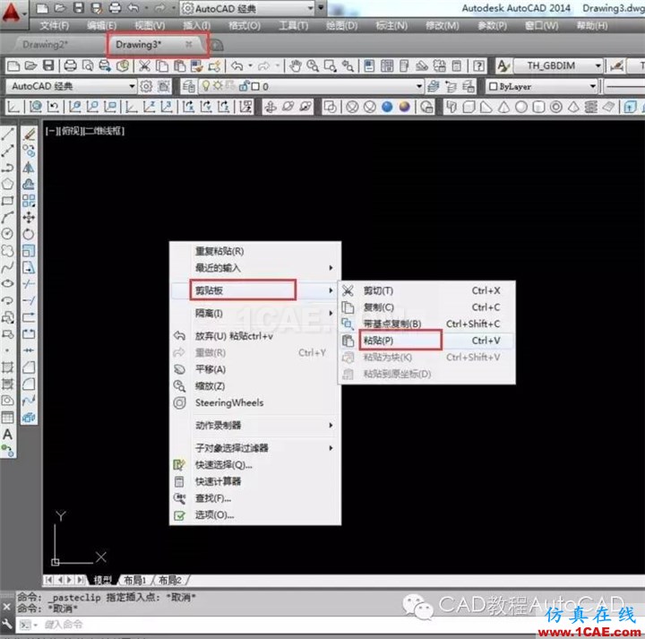Expand the 隔离(I) submenu
This screenshot has height=639, width=645.
pyautogui.click(x=255, y=314)
